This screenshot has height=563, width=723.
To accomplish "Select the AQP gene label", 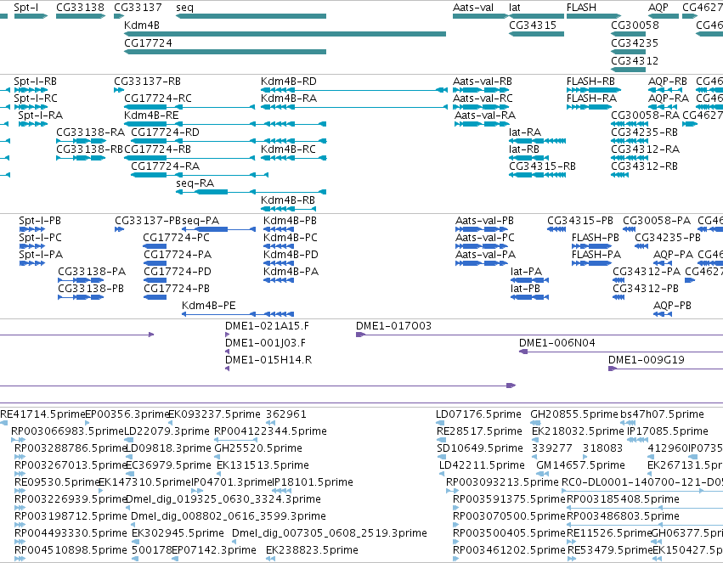I will (658, 8).
